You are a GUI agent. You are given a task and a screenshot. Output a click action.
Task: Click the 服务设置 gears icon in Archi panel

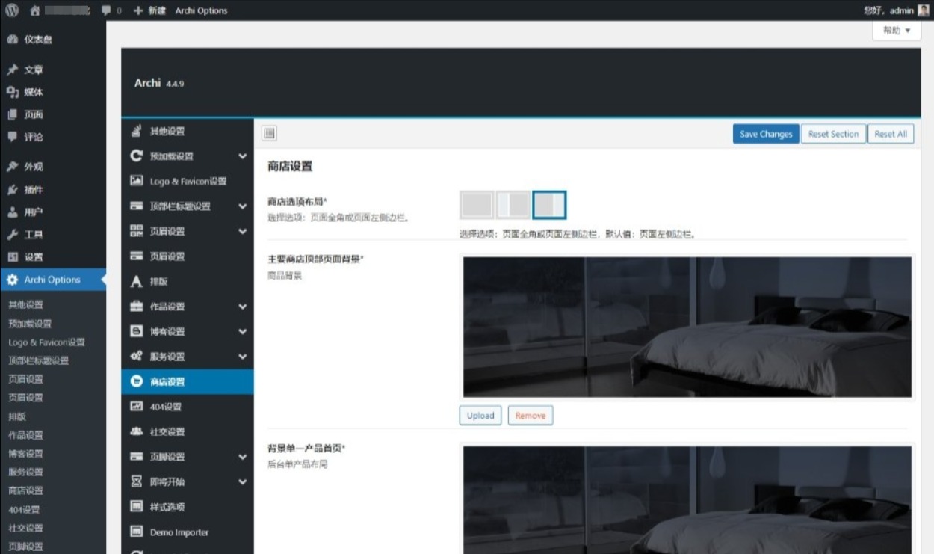click(136, 357)
